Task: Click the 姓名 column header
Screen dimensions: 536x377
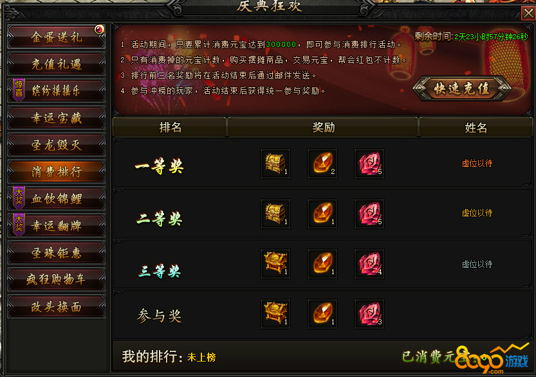Action: (476, 128)
